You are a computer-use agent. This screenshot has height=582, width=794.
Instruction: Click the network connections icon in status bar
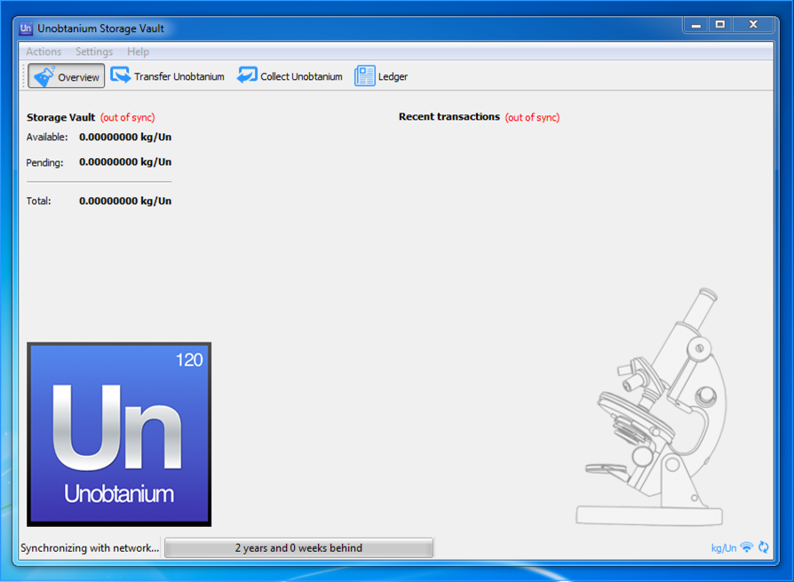[x=747, y=547]
